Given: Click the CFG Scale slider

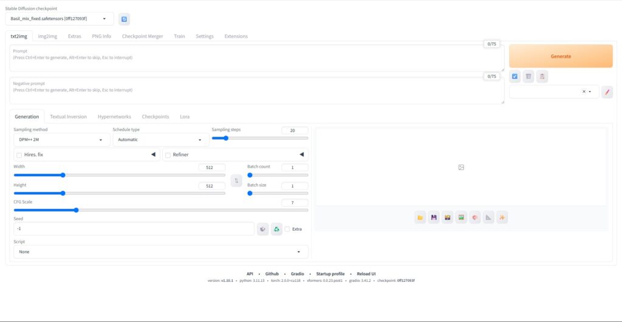Looking at the screenshot, I should click(160, 210).
